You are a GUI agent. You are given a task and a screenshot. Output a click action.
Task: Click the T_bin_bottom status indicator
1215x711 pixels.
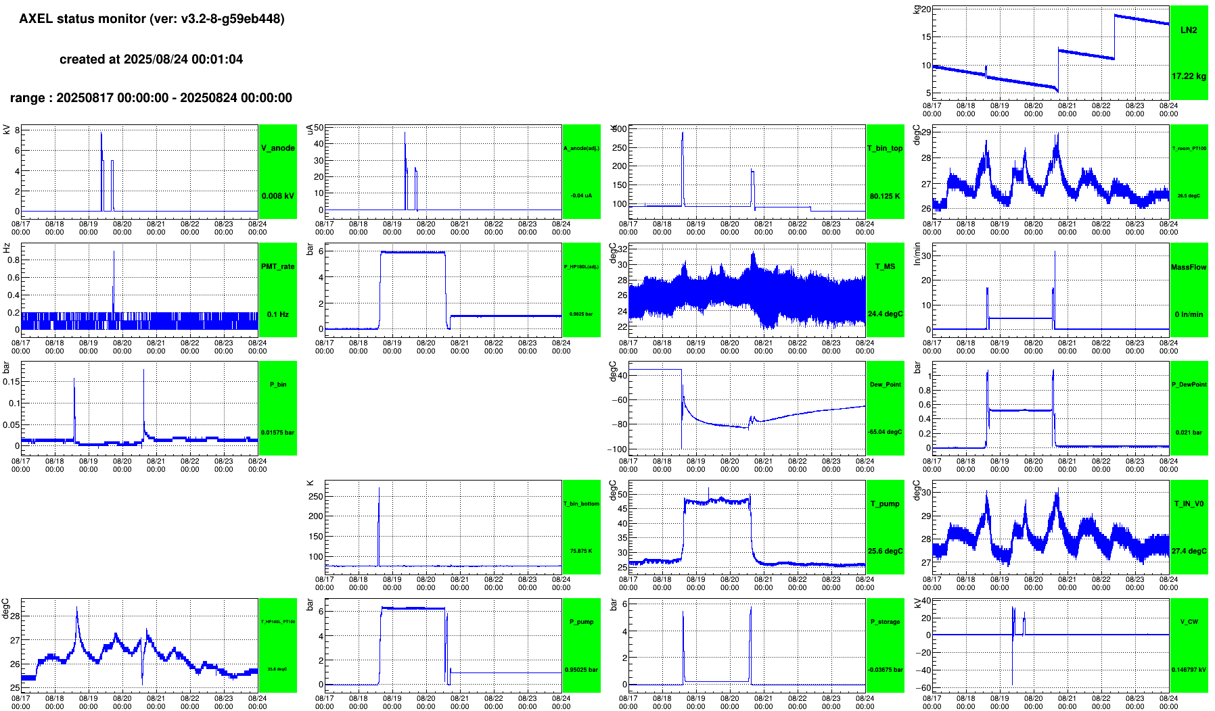point(582,527)
